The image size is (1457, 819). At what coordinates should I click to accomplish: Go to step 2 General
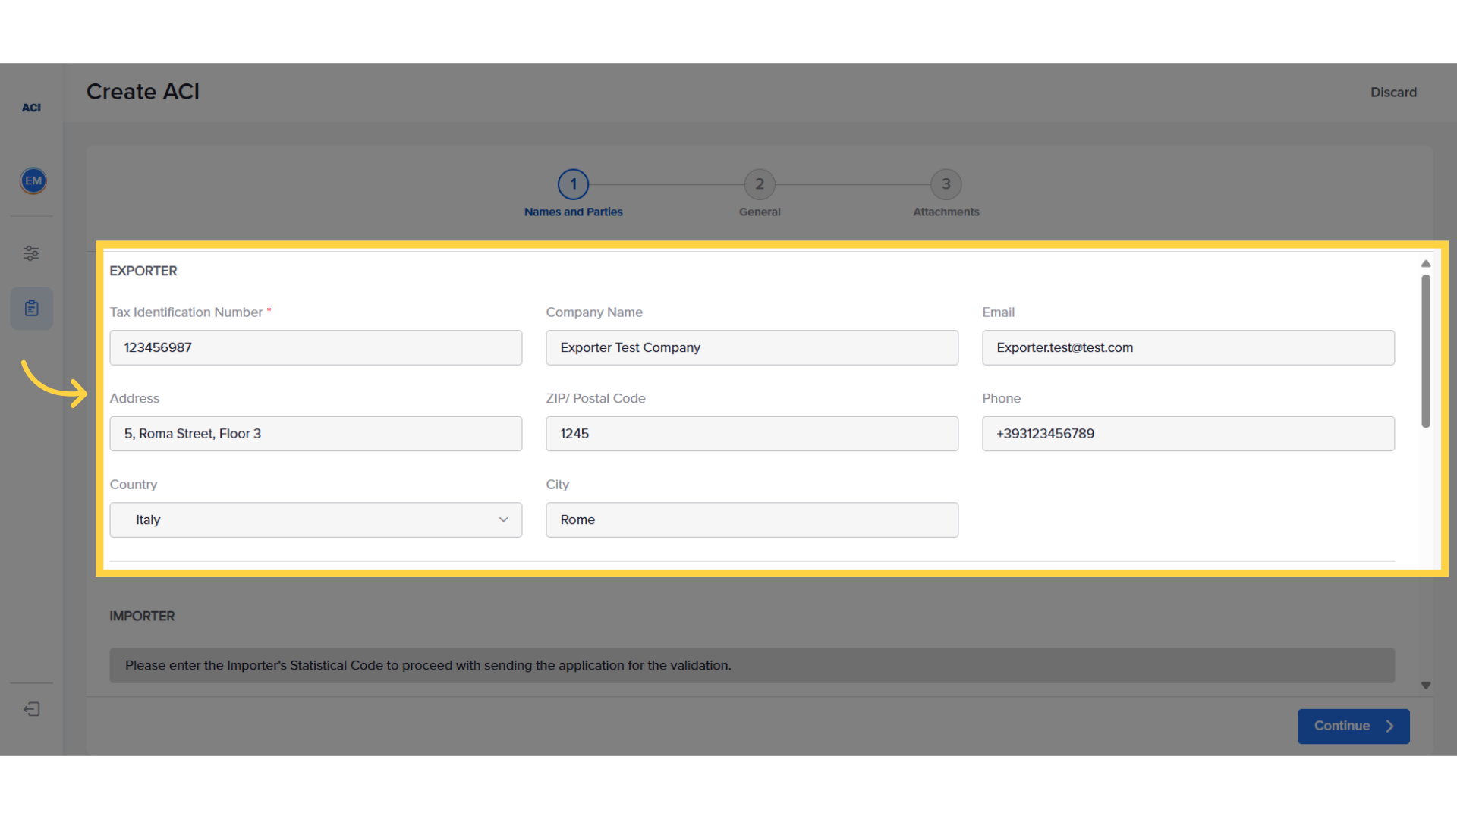(x=760, y=184)
